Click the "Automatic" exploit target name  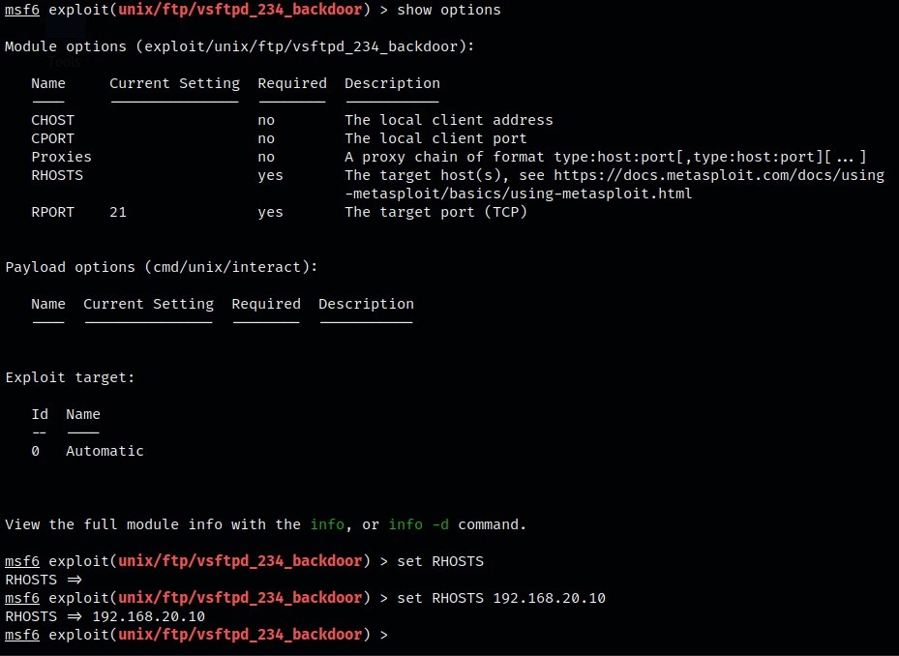point(105,451)
